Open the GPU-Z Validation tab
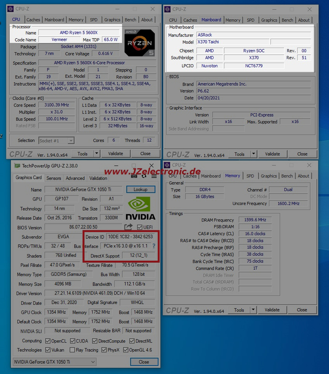329x374 pixels. 98,178
